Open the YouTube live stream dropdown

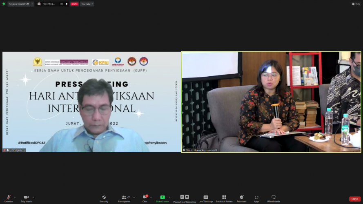87,4
